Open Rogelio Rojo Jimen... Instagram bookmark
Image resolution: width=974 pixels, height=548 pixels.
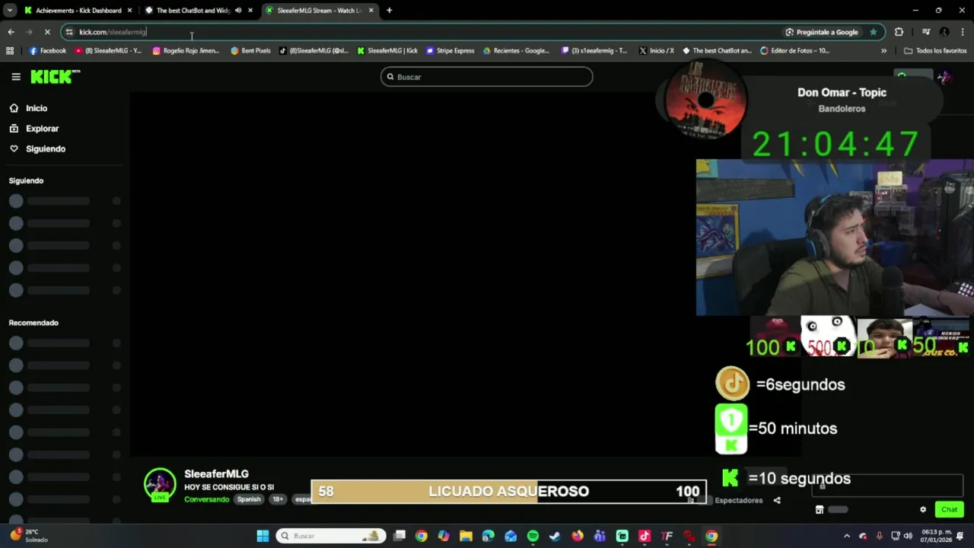coord(186,51)
